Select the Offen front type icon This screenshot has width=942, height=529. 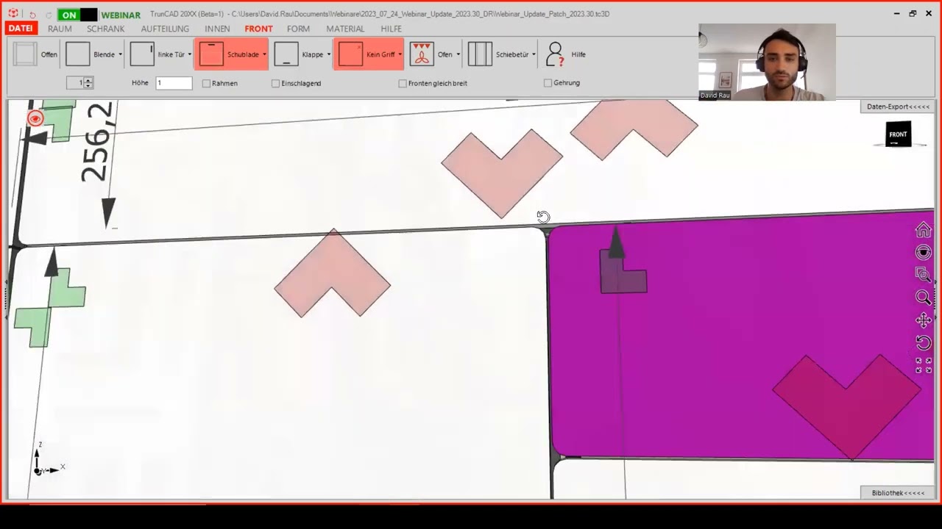coord(25,54)
